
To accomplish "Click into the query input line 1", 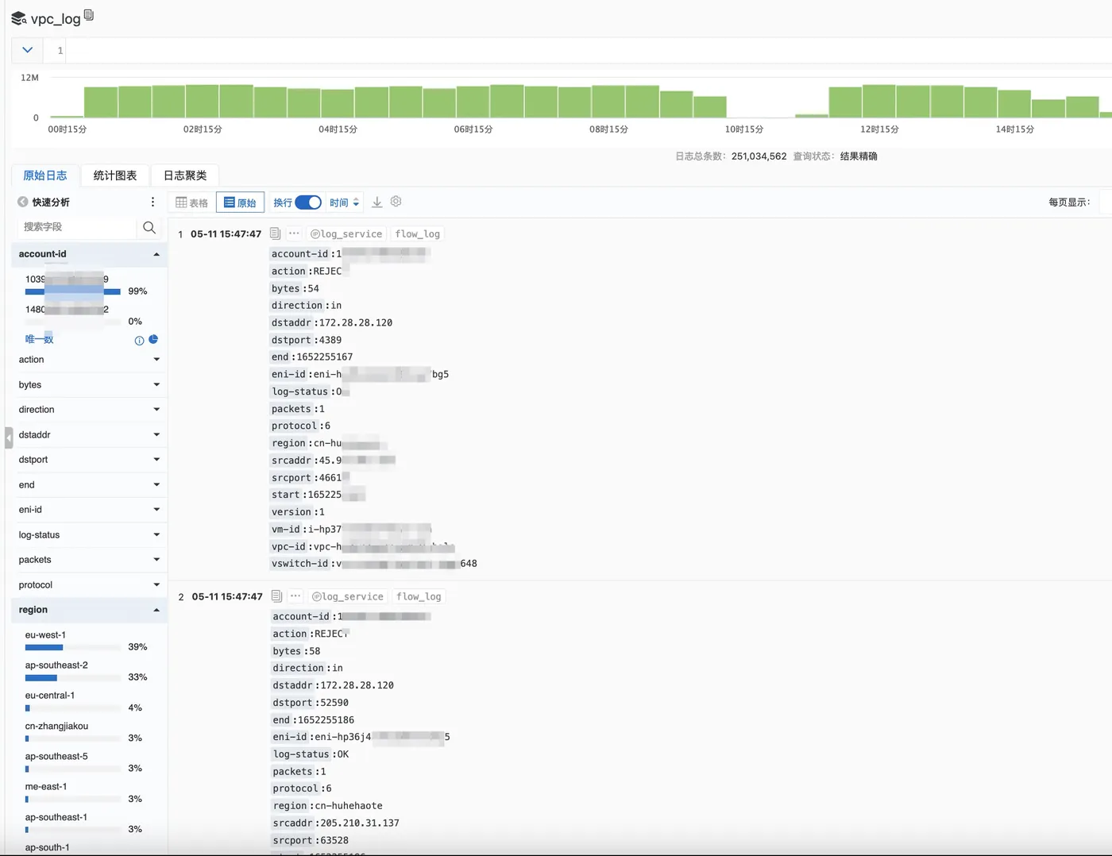I will point(588,50).
